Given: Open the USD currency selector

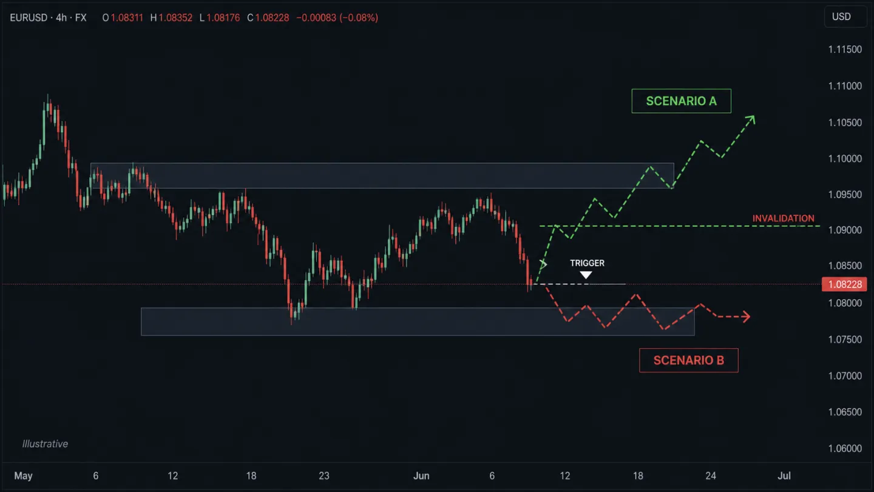Looking at the screenshot, I should tap(845, 17).
